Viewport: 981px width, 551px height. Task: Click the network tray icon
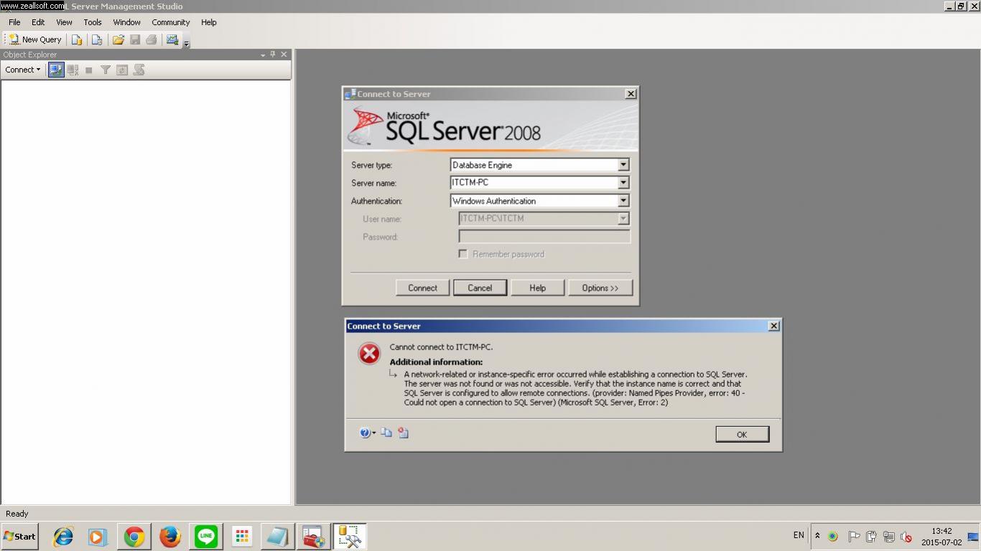(888, 537)
